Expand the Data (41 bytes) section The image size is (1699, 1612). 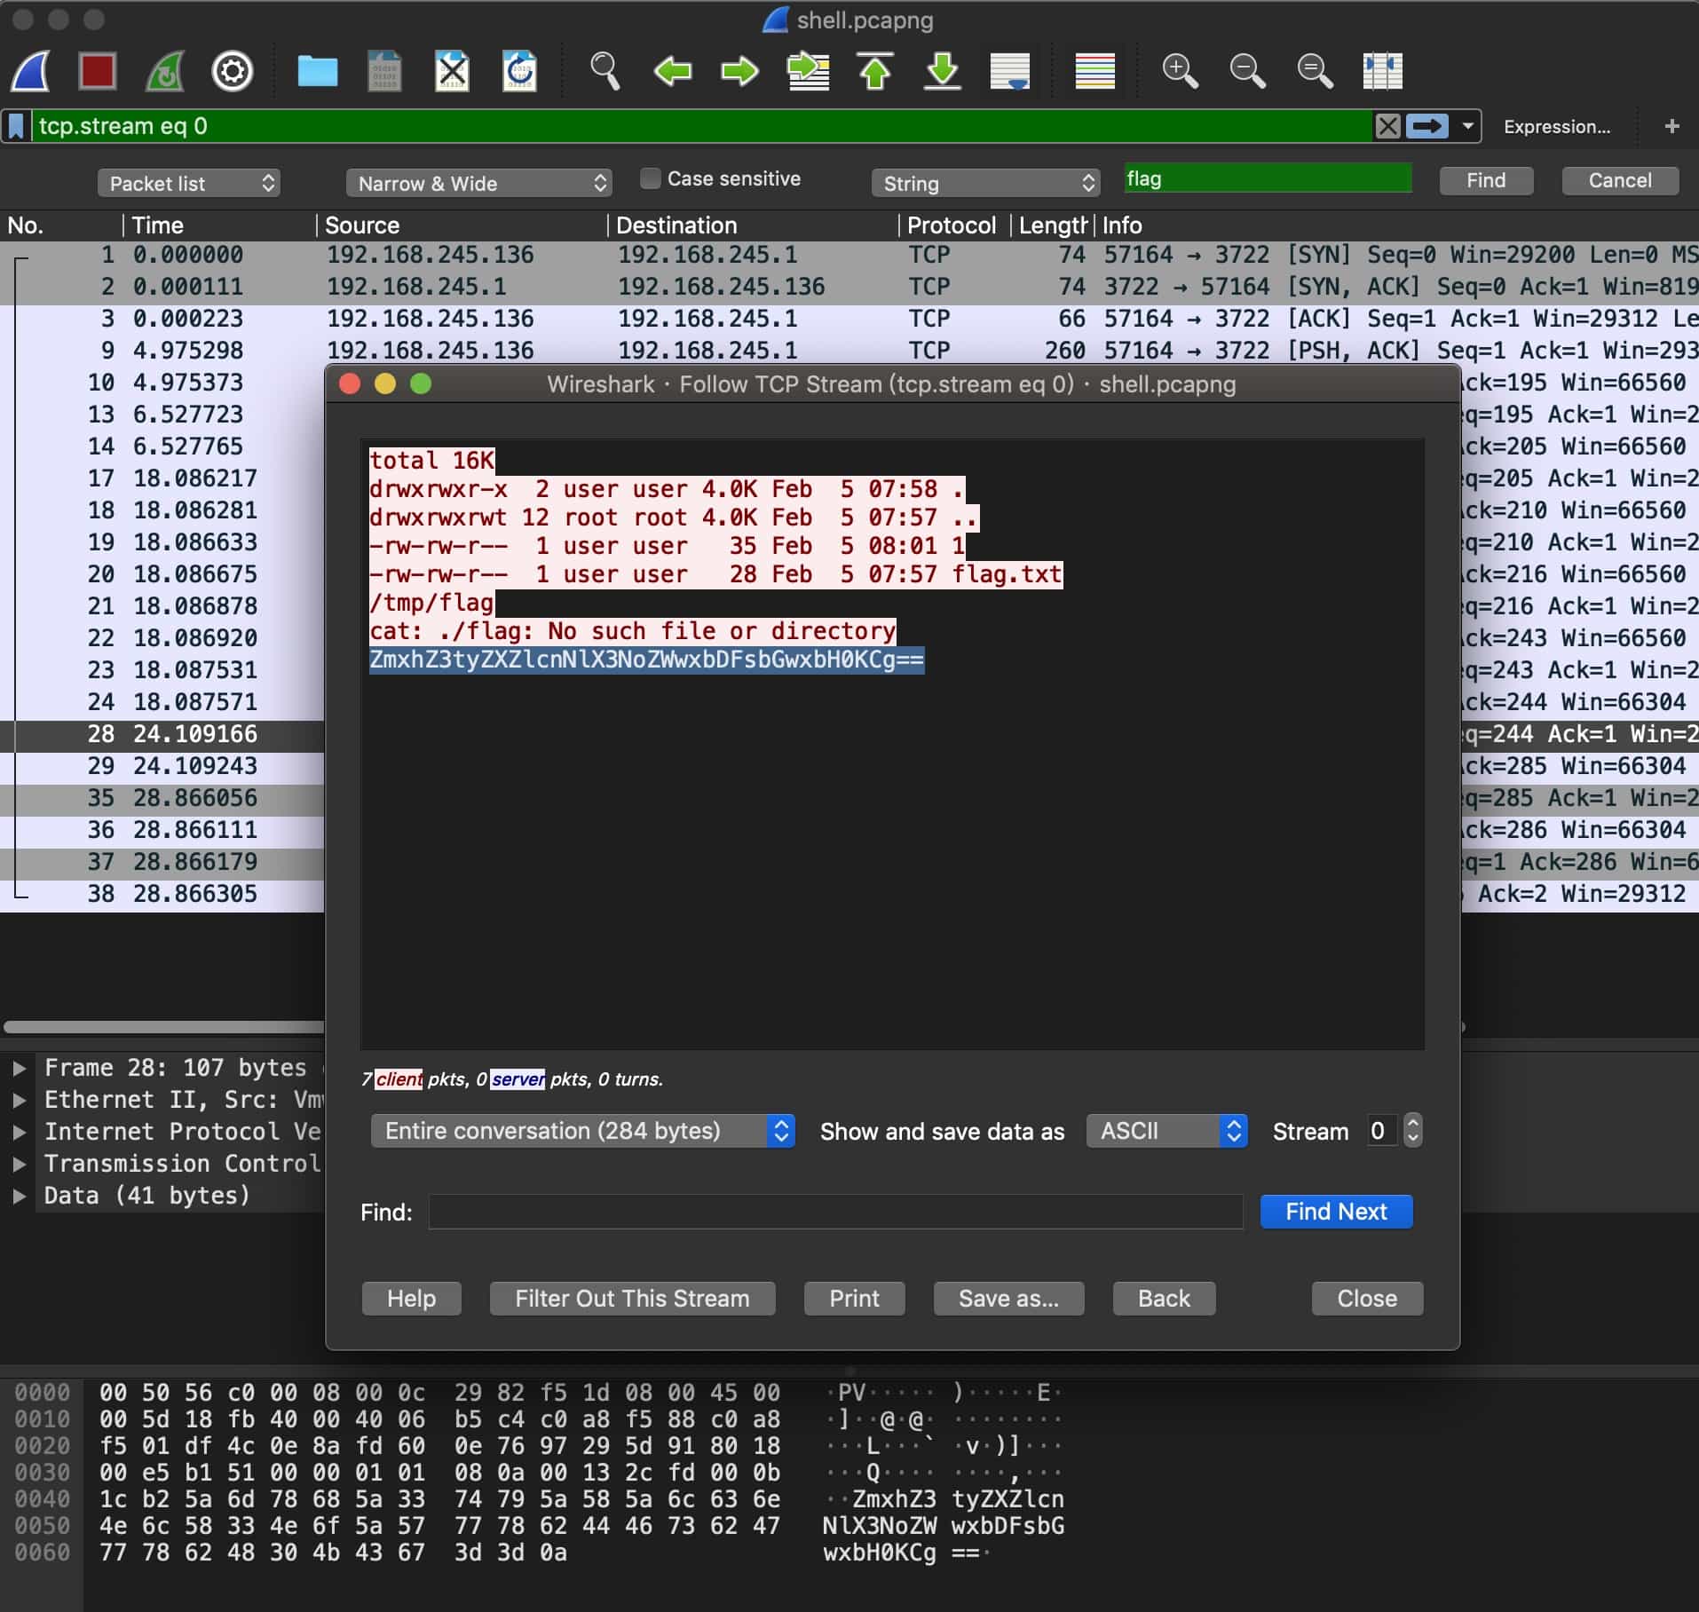pyautogui.click(x=19, y=1196)
